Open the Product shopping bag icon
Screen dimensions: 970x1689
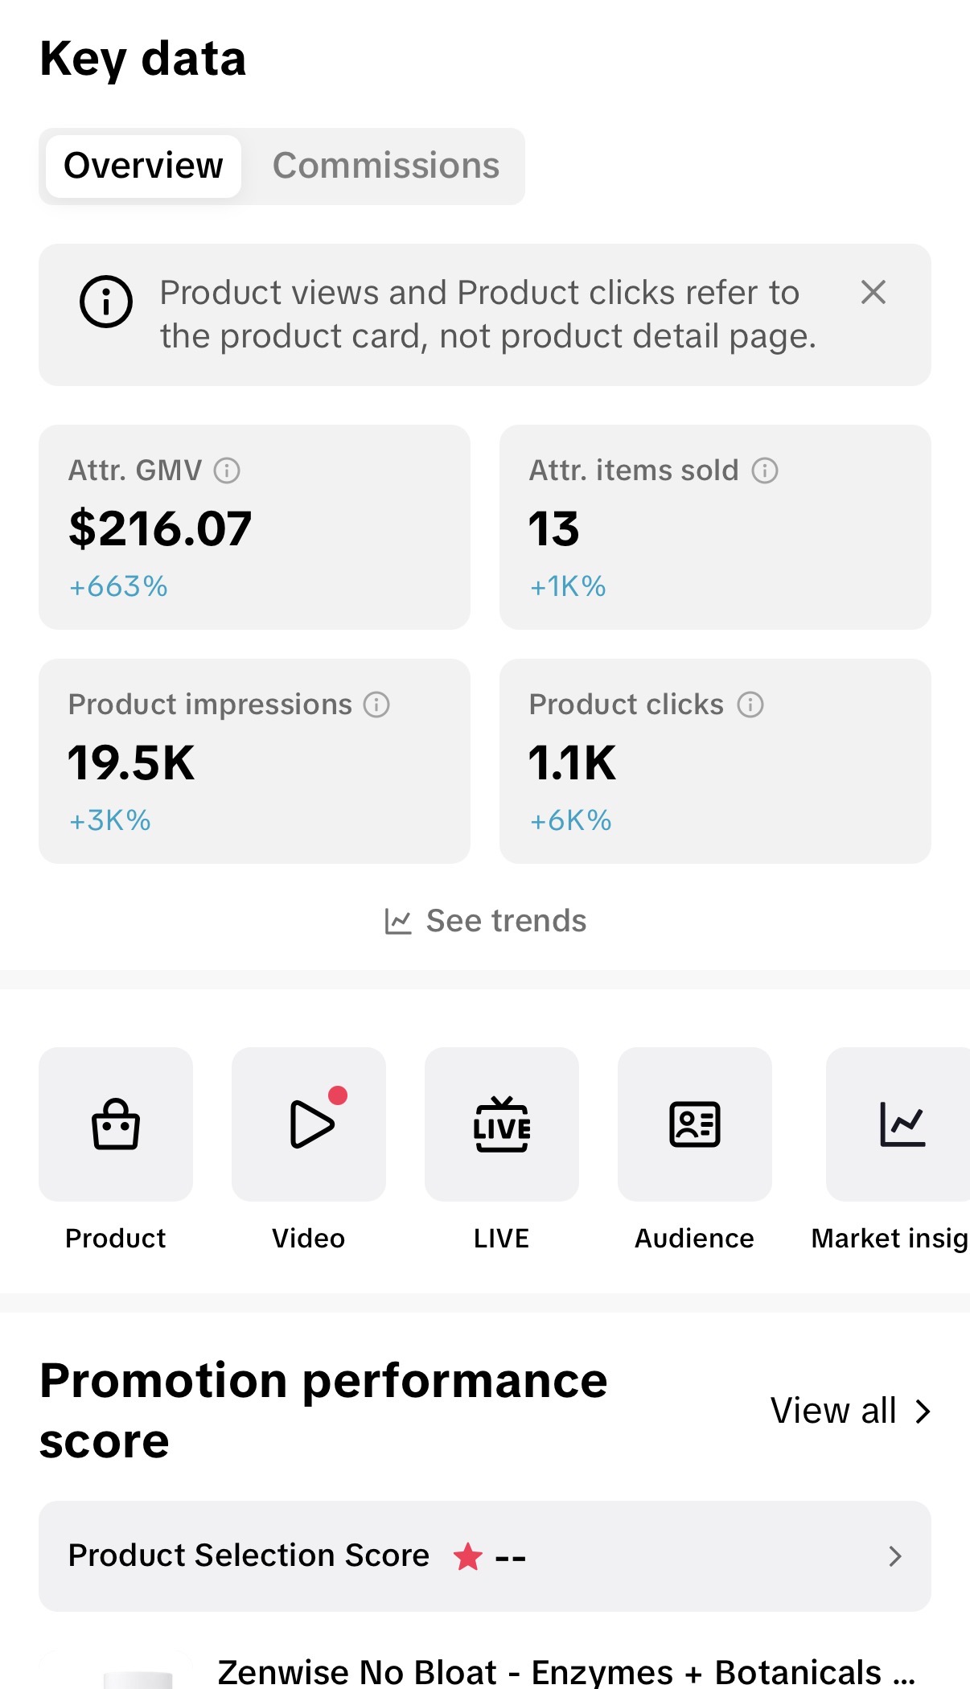[x=116, y=1124]
